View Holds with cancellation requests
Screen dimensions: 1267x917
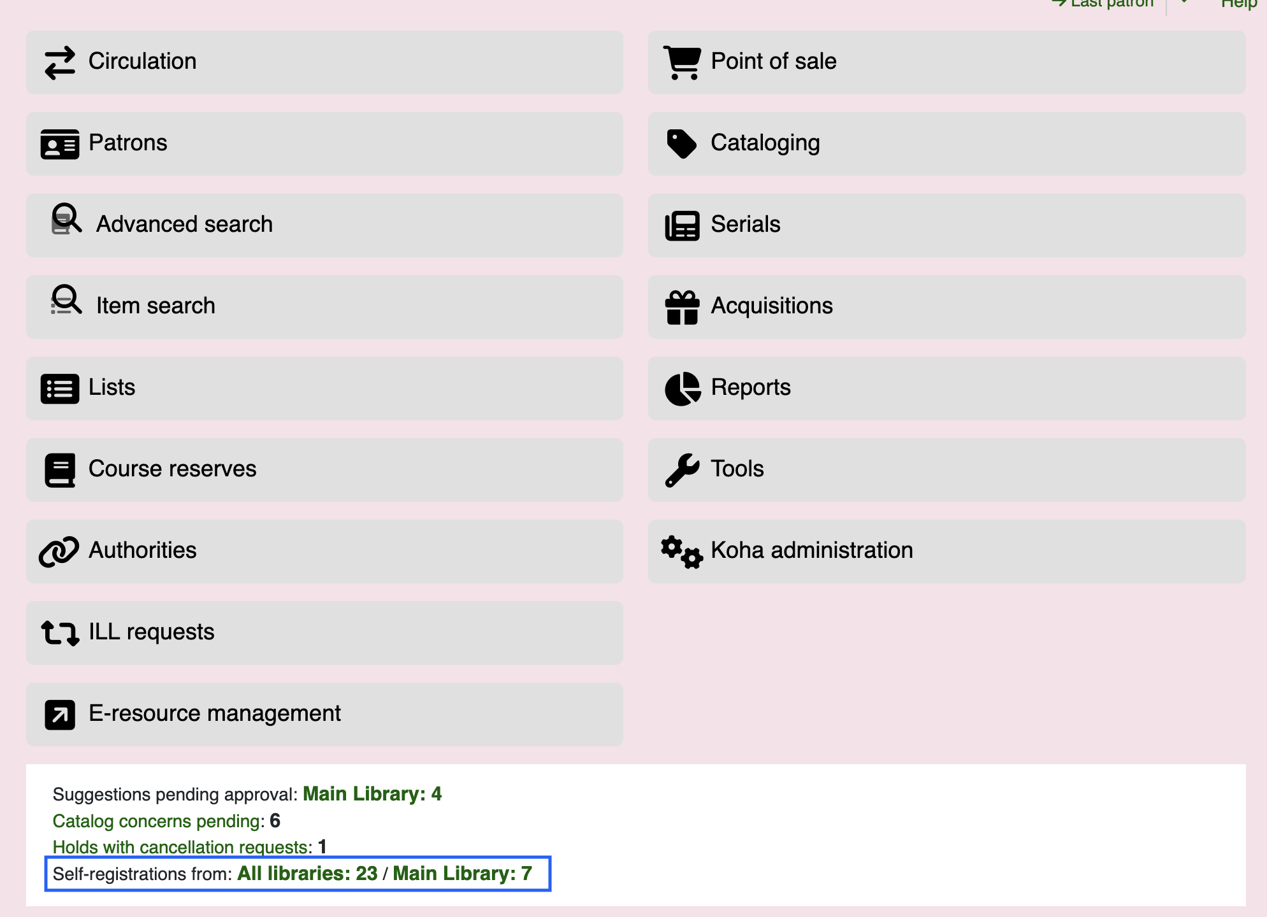click(x=182, y=847)
